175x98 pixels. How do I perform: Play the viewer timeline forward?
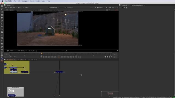[62, 57]
